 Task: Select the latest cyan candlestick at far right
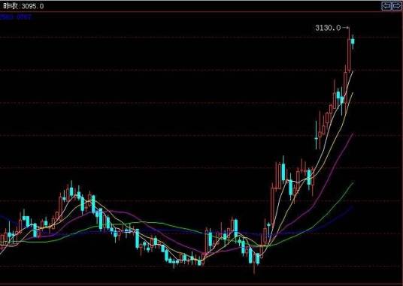[353, 41]
